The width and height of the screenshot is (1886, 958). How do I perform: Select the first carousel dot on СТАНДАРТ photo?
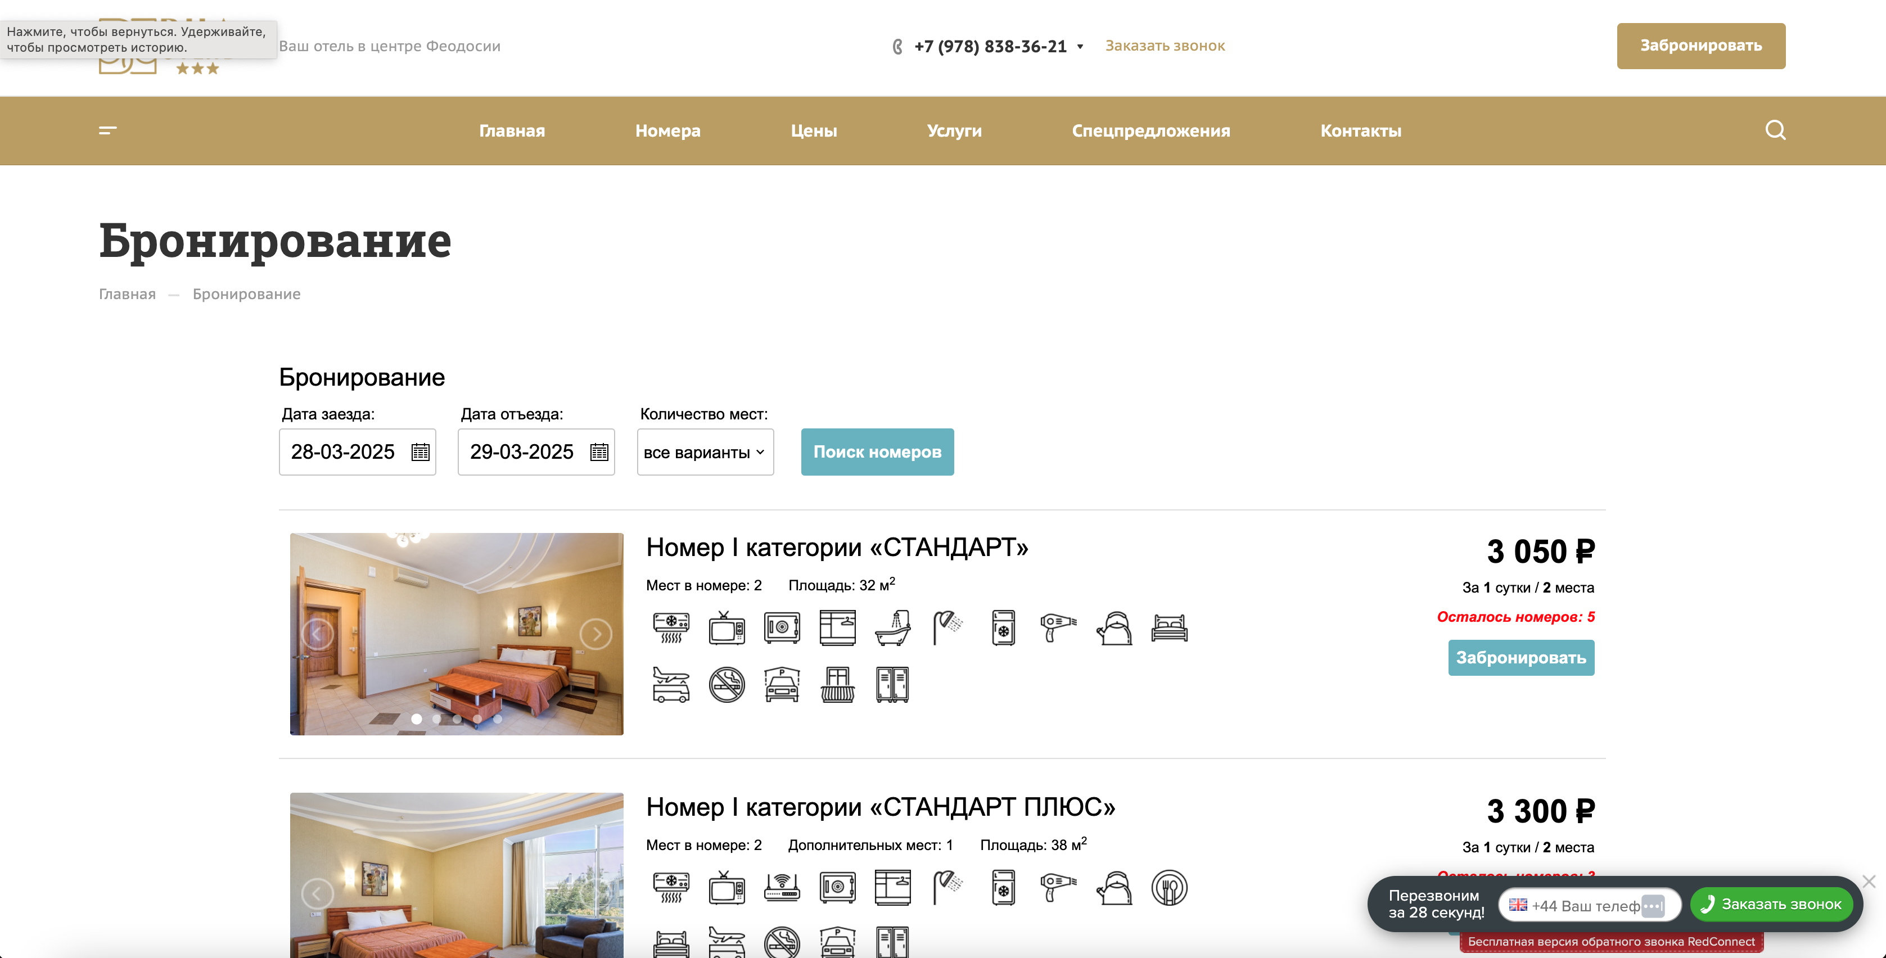click(416, 718)
